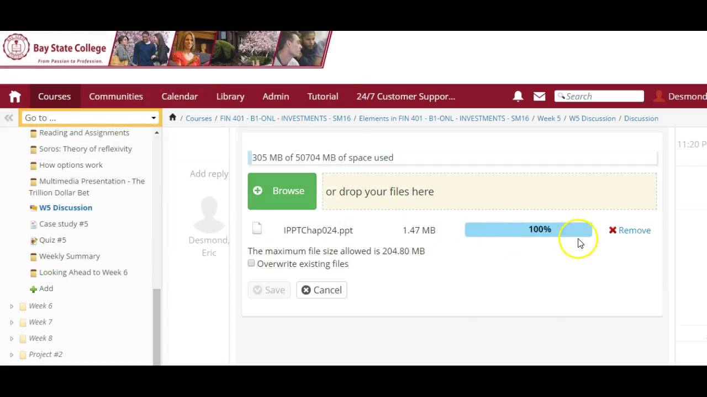Viewport: 707px width, 397px height.
Task: Open the Tutorial menu item
Action: click(323, 96)
